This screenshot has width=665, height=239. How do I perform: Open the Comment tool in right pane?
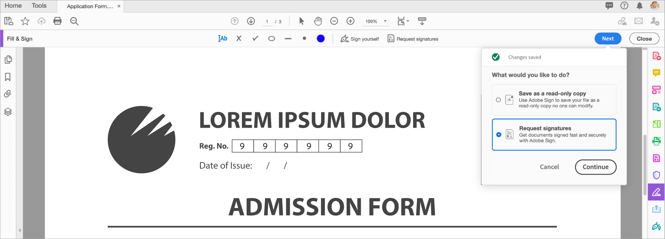tap(656, 73)
